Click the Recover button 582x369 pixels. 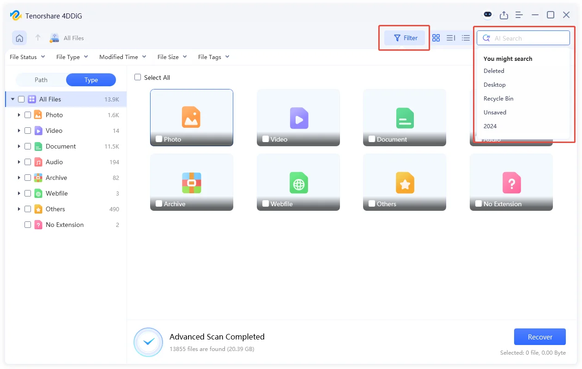point(540,337)
